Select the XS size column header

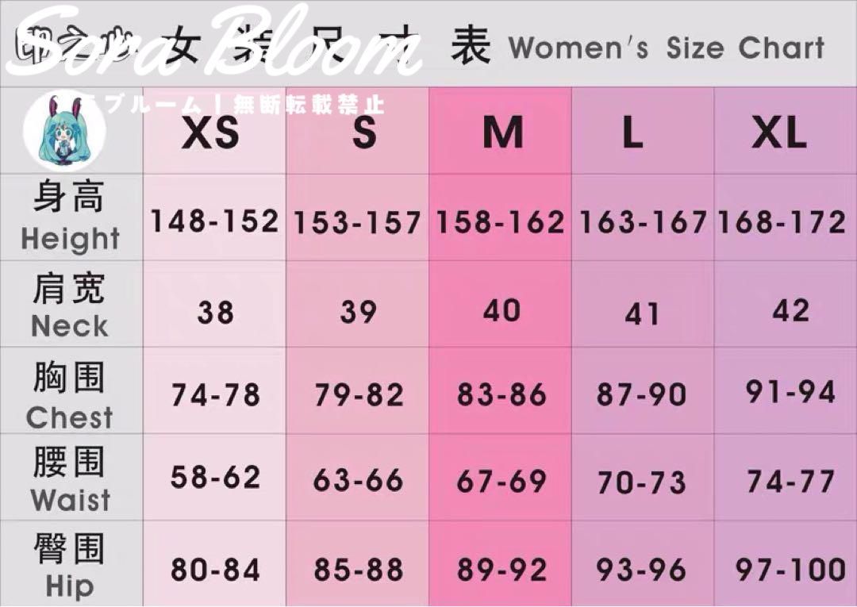210,133
